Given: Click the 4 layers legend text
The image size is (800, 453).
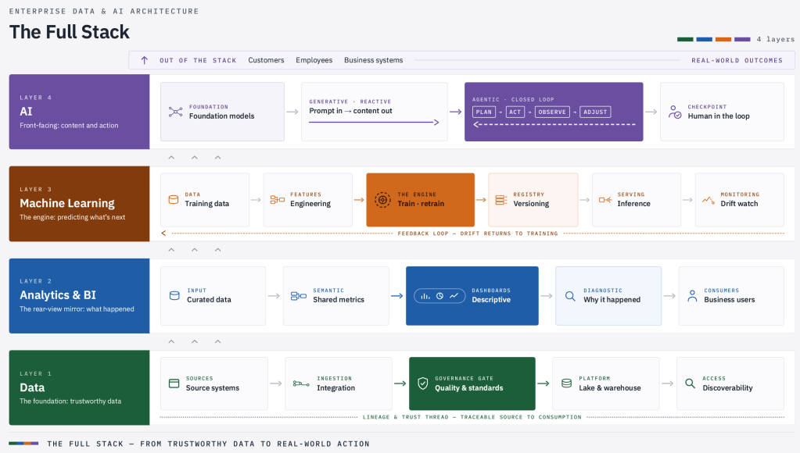Looking at the screenshot, I should point(776,39).
